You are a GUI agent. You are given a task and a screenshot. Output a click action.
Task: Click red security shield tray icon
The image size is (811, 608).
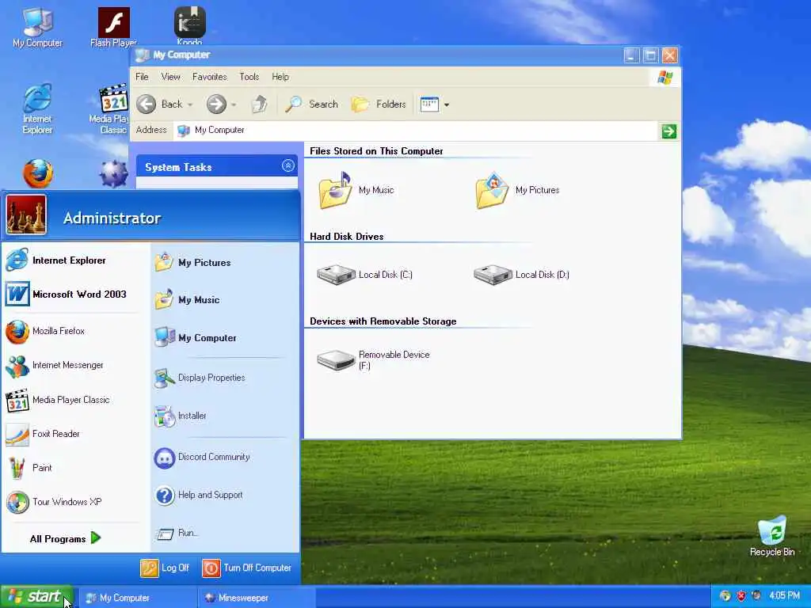[x=741, y=595]
